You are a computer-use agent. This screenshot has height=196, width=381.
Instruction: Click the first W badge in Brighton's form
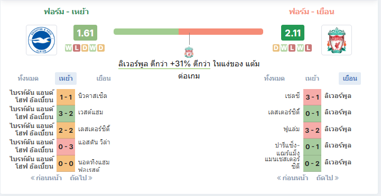coord(69,48)
